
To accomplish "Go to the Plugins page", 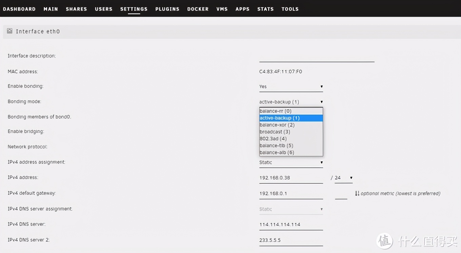I will (x=167, y=9).
